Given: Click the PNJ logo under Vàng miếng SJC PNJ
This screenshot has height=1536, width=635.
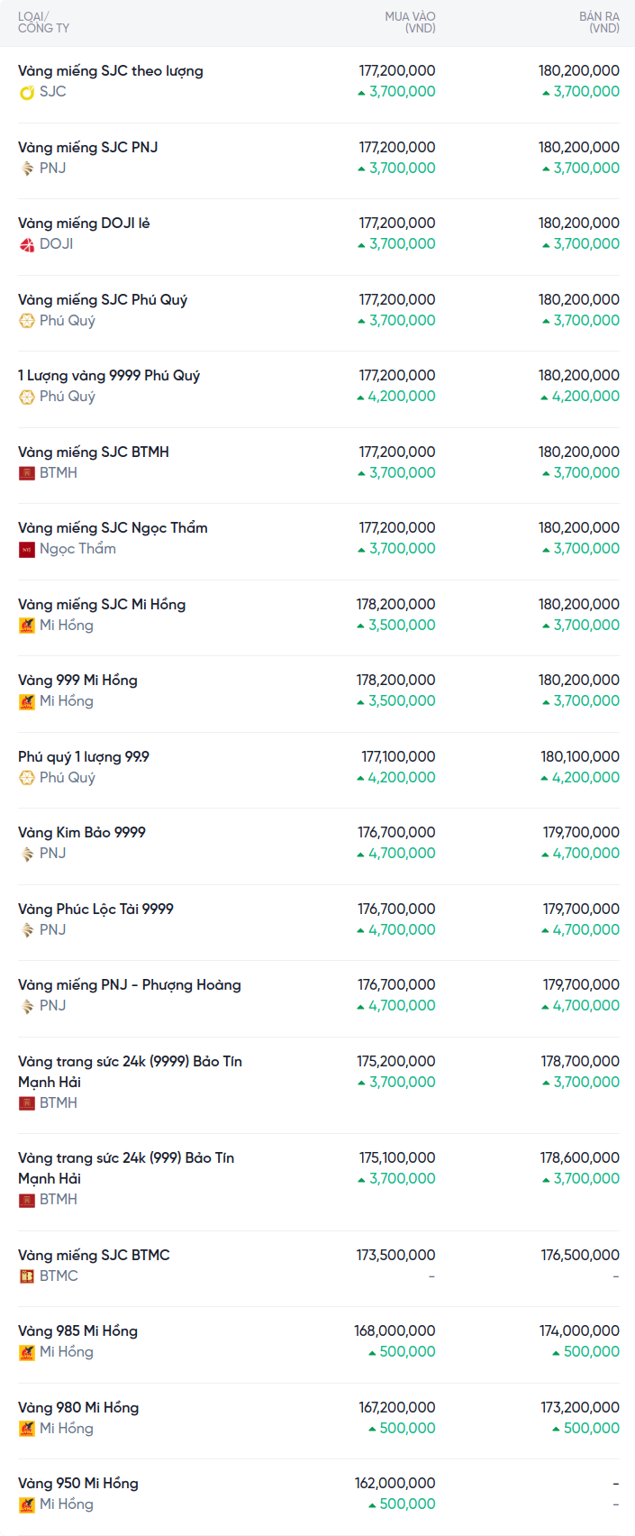Looking at the screenshot, I should [27, 169].
